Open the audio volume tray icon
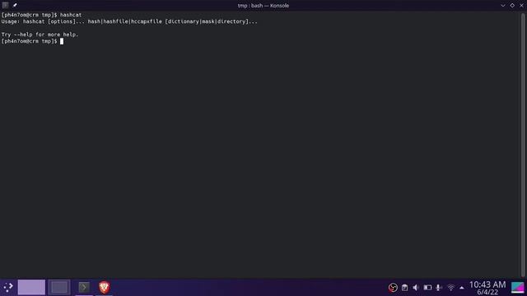Viewport: 527px width, 296px height. coord(416,288)
